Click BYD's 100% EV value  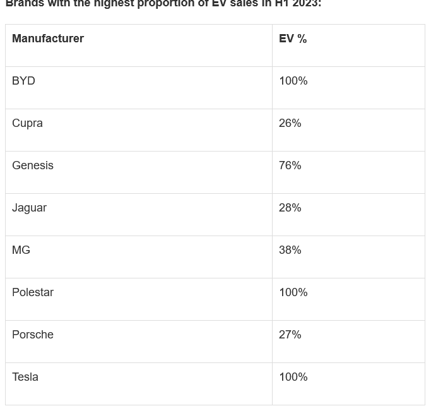[x=293, y=81]
